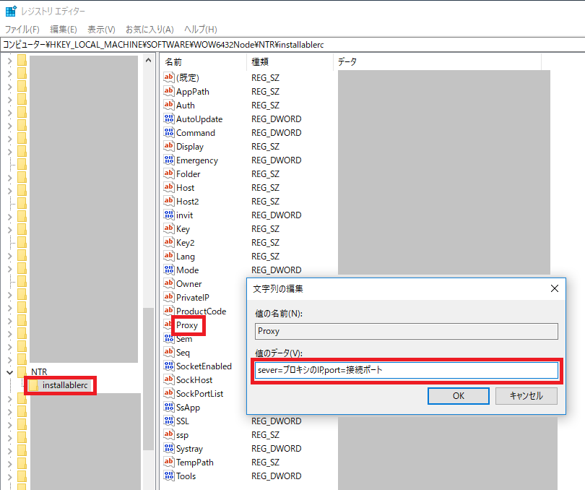The width and height of the screenshot is (585, 490).
Task: Select the NTR key in tree
Action: coord(39,372)
